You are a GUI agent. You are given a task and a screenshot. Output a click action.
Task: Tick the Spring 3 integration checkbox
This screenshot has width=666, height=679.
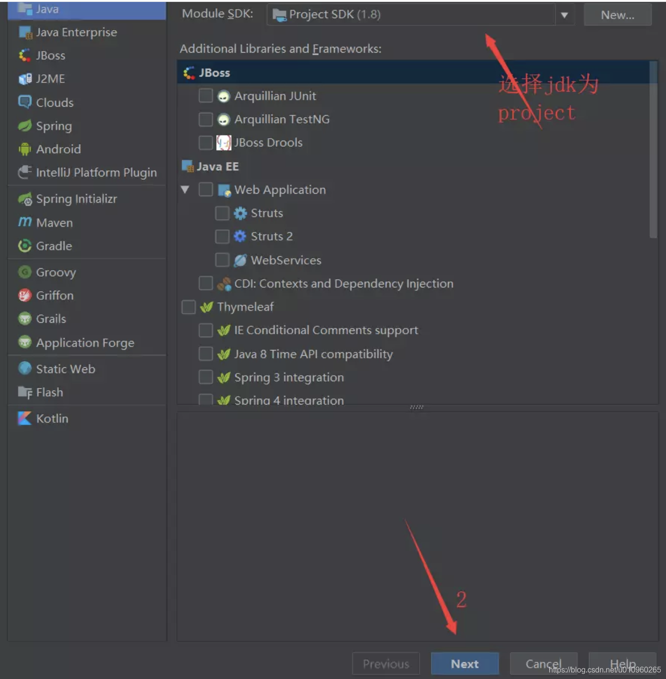pyautogui.click(x=206, y=377)
